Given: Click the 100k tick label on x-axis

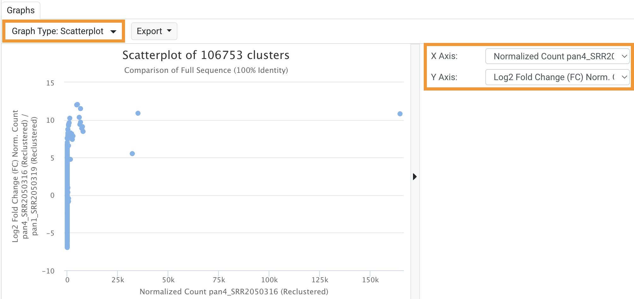Looking at the screenshot, I should 269,280.
